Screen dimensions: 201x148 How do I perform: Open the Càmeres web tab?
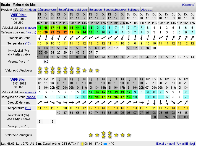47,10
